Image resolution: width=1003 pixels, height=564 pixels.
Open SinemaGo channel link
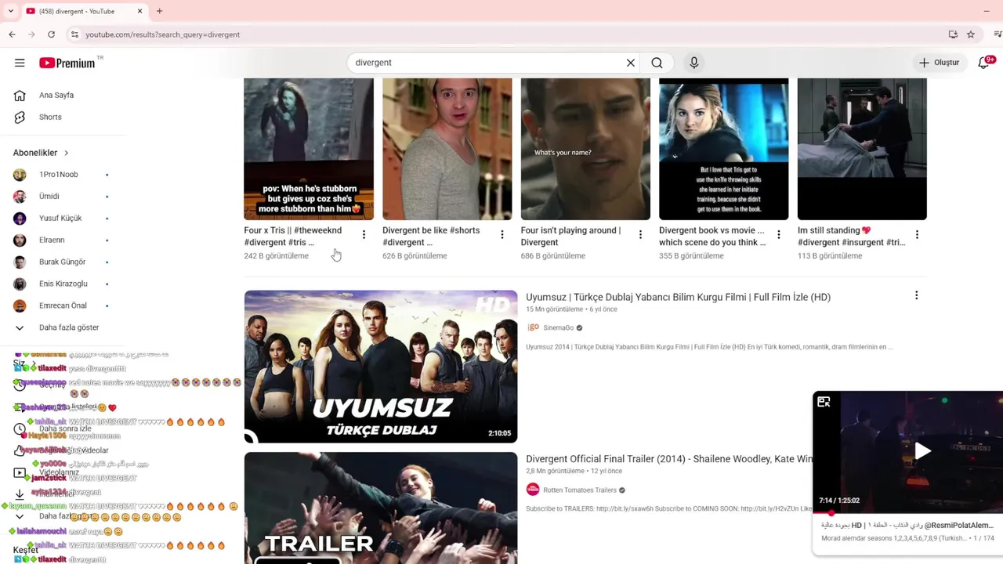pyautogui.click(x=558, y=328)
